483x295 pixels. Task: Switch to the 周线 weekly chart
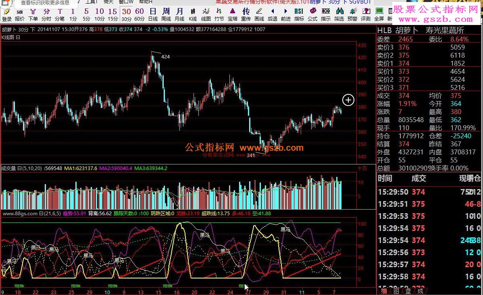[166, 15]
